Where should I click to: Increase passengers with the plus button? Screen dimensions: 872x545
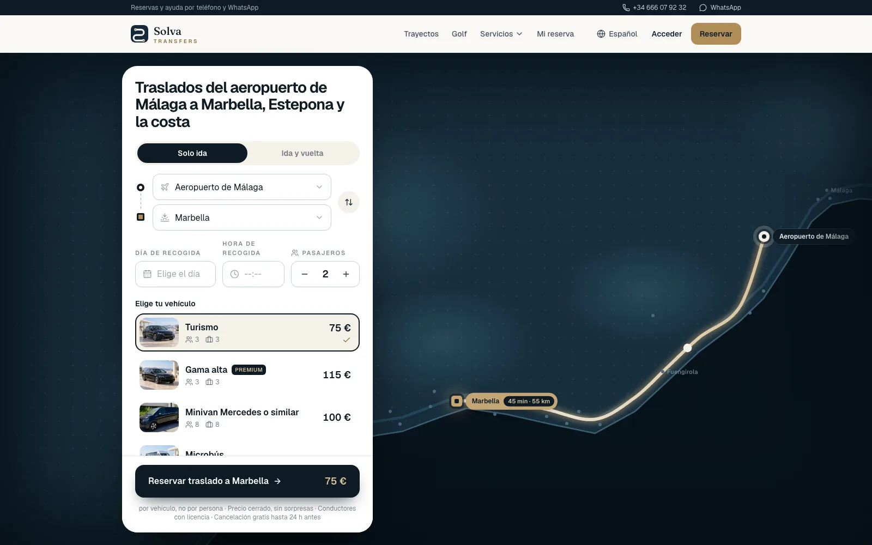coord(346,274)
